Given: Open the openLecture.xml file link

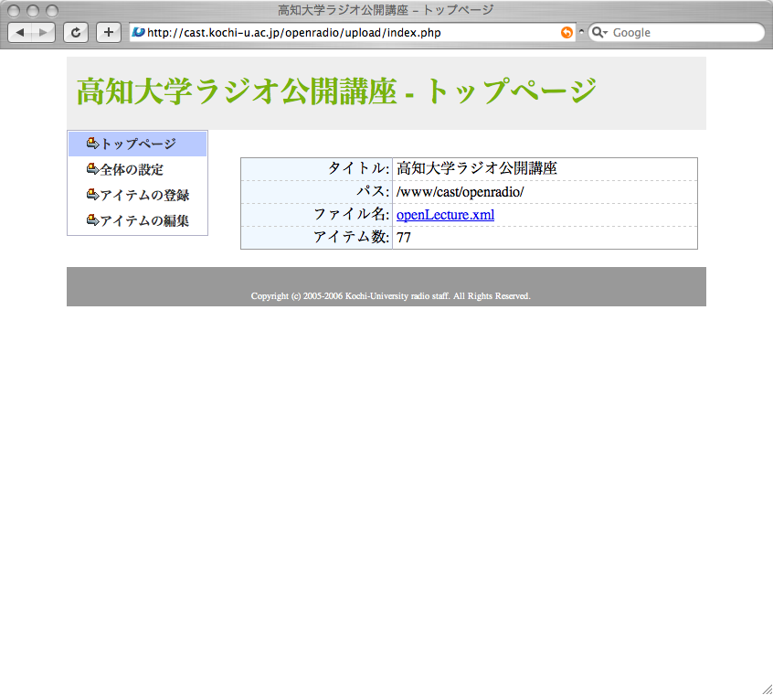Looking at the screenshot, I should point(445,215).
